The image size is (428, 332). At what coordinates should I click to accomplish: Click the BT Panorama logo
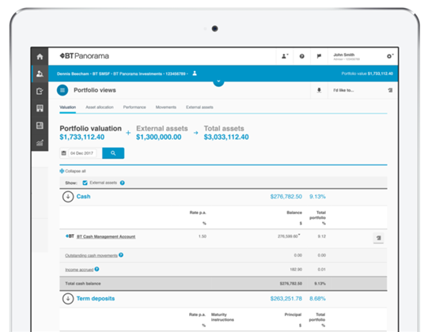[85, 56]
